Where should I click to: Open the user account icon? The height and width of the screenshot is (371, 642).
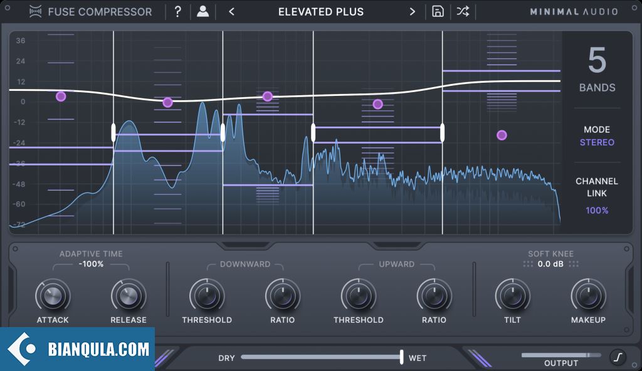pyautogui.click(x=203, y=11)
